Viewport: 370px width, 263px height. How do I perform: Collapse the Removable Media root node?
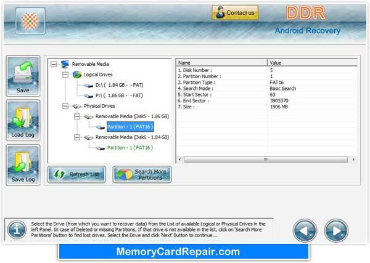coord(54,64)
